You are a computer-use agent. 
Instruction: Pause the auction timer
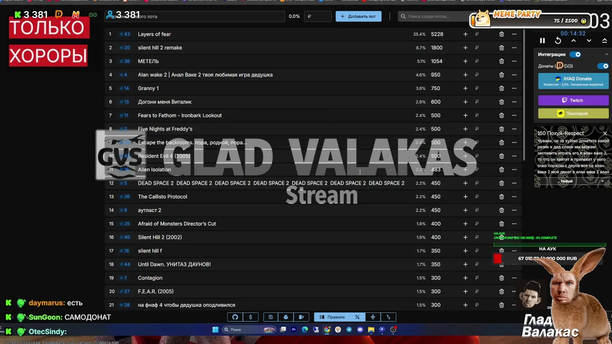point(542,41)
